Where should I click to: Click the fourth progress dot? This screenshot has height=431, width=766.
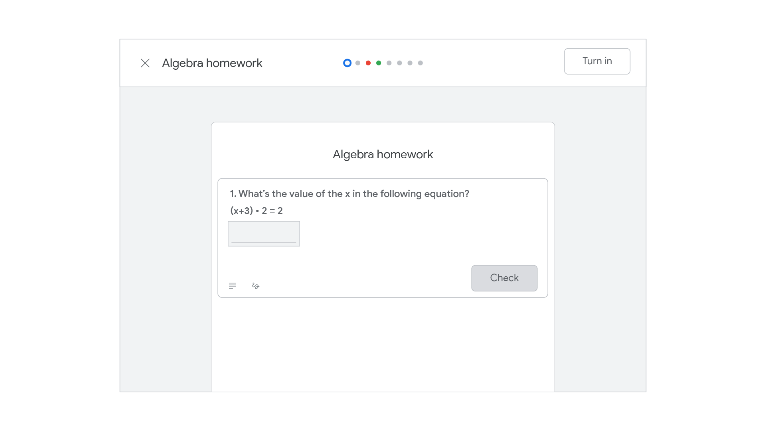coord(378,63)
